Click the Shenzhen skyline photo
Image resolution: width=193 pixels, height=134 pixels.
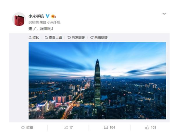pyautogui.click(x=97, y=81)
